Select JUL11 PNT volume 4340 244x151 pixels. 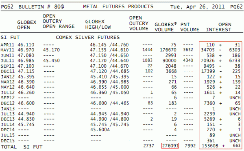pyautogui.click(x=188, y=60)
